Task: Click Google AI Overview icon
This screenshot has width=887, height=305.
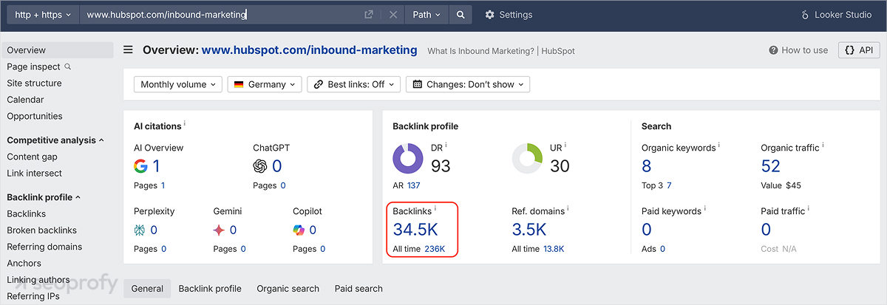Action: click(x=140, y=166)
